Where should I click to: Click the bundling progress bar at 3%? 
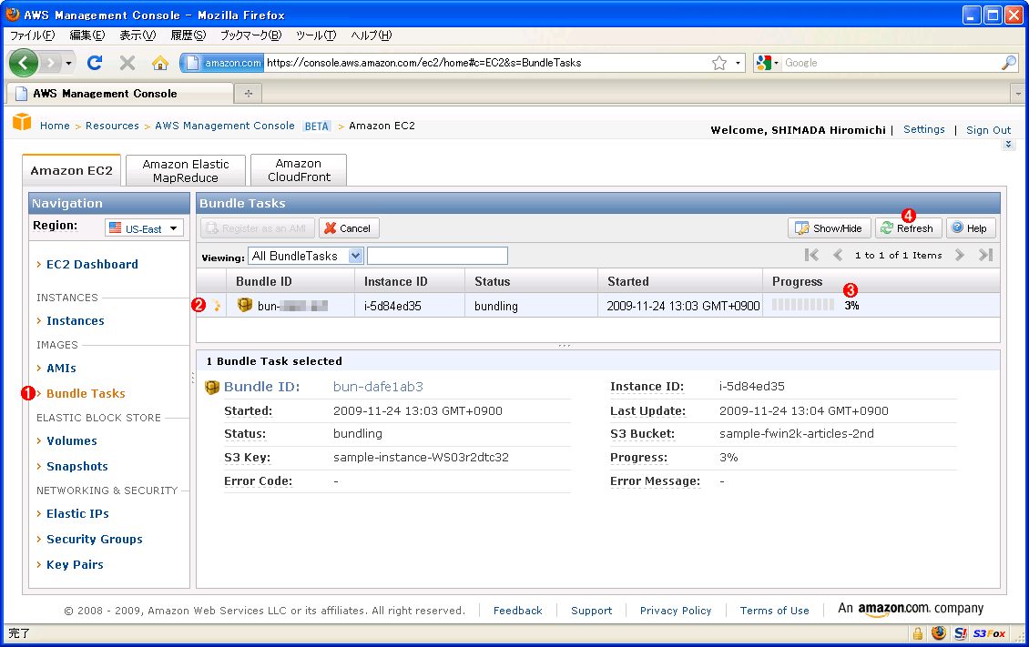803,305
